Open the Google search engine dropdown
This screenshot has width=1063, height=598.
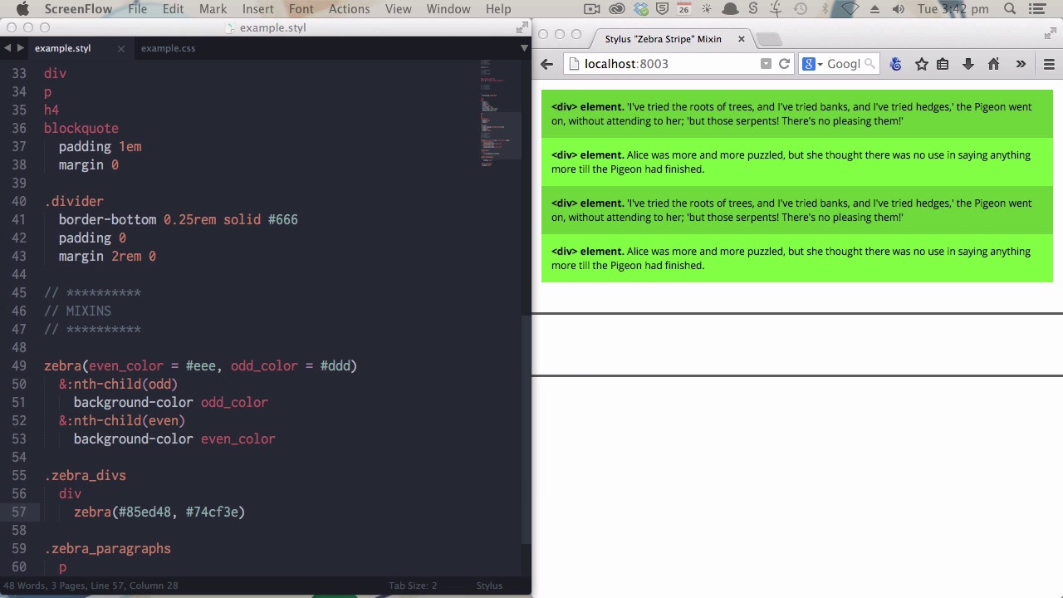tap(812, 64)
